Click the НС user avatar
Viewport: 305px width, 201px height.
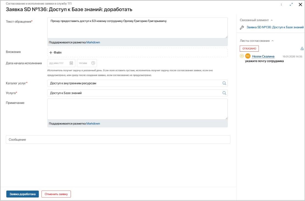248,56
